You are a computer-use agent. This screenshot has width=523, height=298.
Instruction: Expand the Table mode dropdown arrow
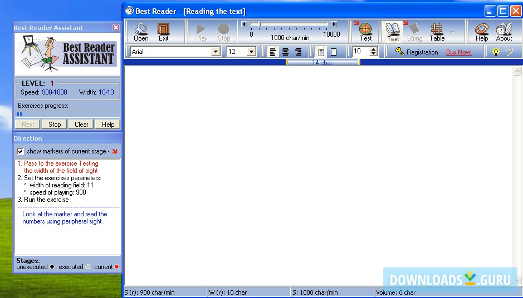pos(452,32)
